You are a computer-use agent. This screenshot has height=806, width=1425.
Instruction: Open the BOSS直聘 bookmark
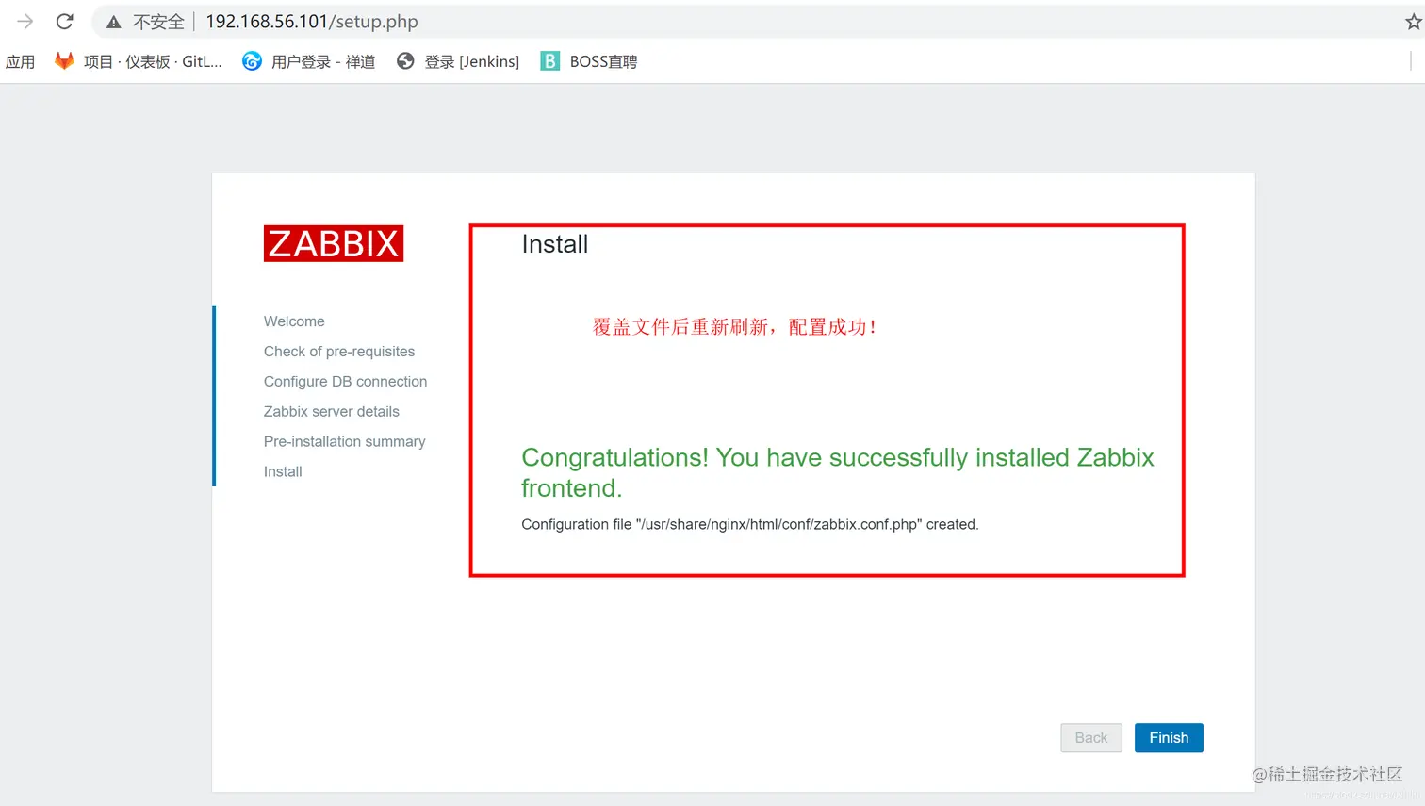coord(589,61)
